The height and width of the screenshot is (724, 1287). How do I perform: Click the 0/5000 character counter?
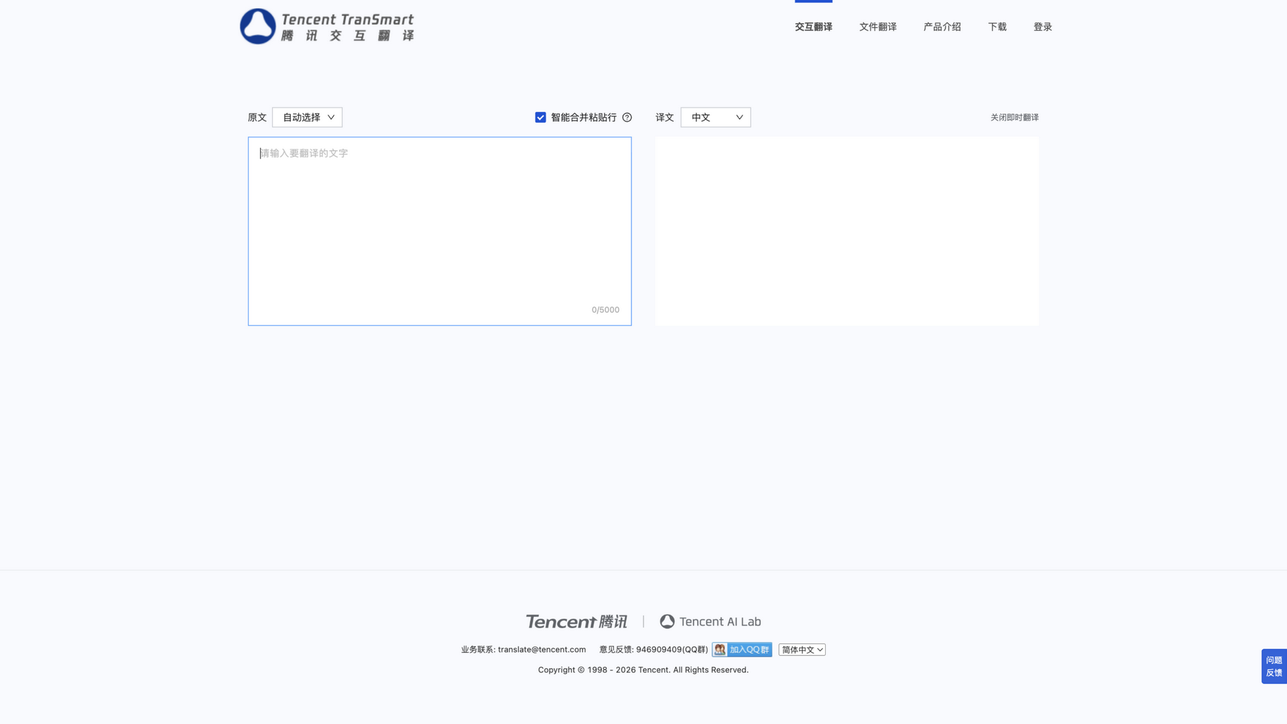tap(605, 310)
